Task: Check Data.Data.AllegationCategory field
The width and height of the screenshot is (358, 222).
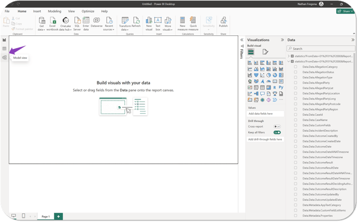Action: [296, 67]
